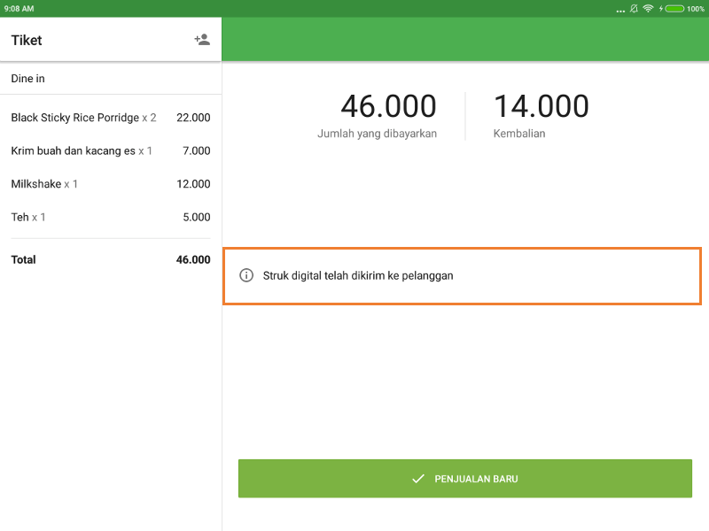Click the Struk digital telah dikirim message
709x531 pixels.
coord(357,275)
